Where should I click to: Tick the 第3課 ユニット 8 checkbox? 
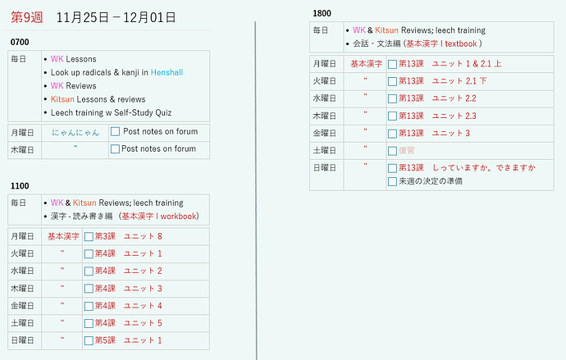tap(89, 237)
